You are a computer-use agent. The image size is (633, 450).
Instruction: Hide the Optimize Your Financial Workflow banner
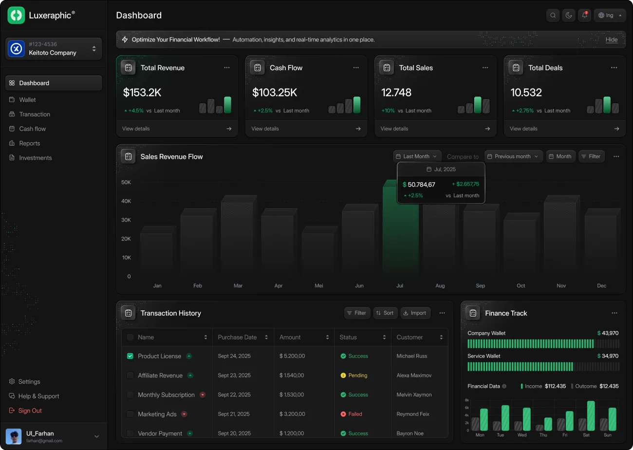[612, 39]
